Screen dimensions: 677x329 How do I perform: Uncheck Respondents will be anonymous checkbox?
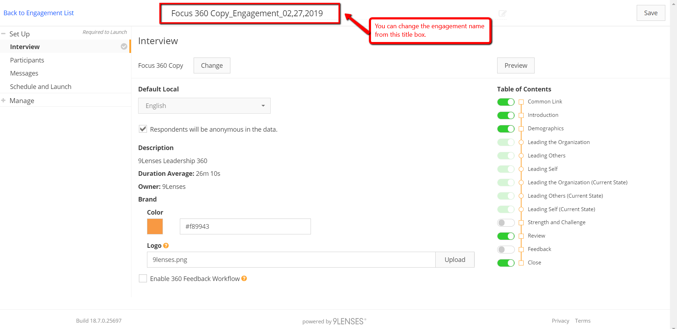coord(143,129)
